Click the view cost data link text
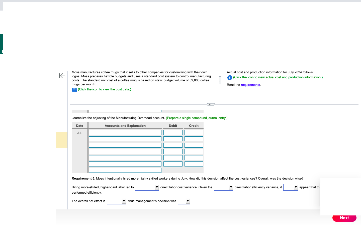This screenshot has height=226, width=361. click(x=105, y=89)
